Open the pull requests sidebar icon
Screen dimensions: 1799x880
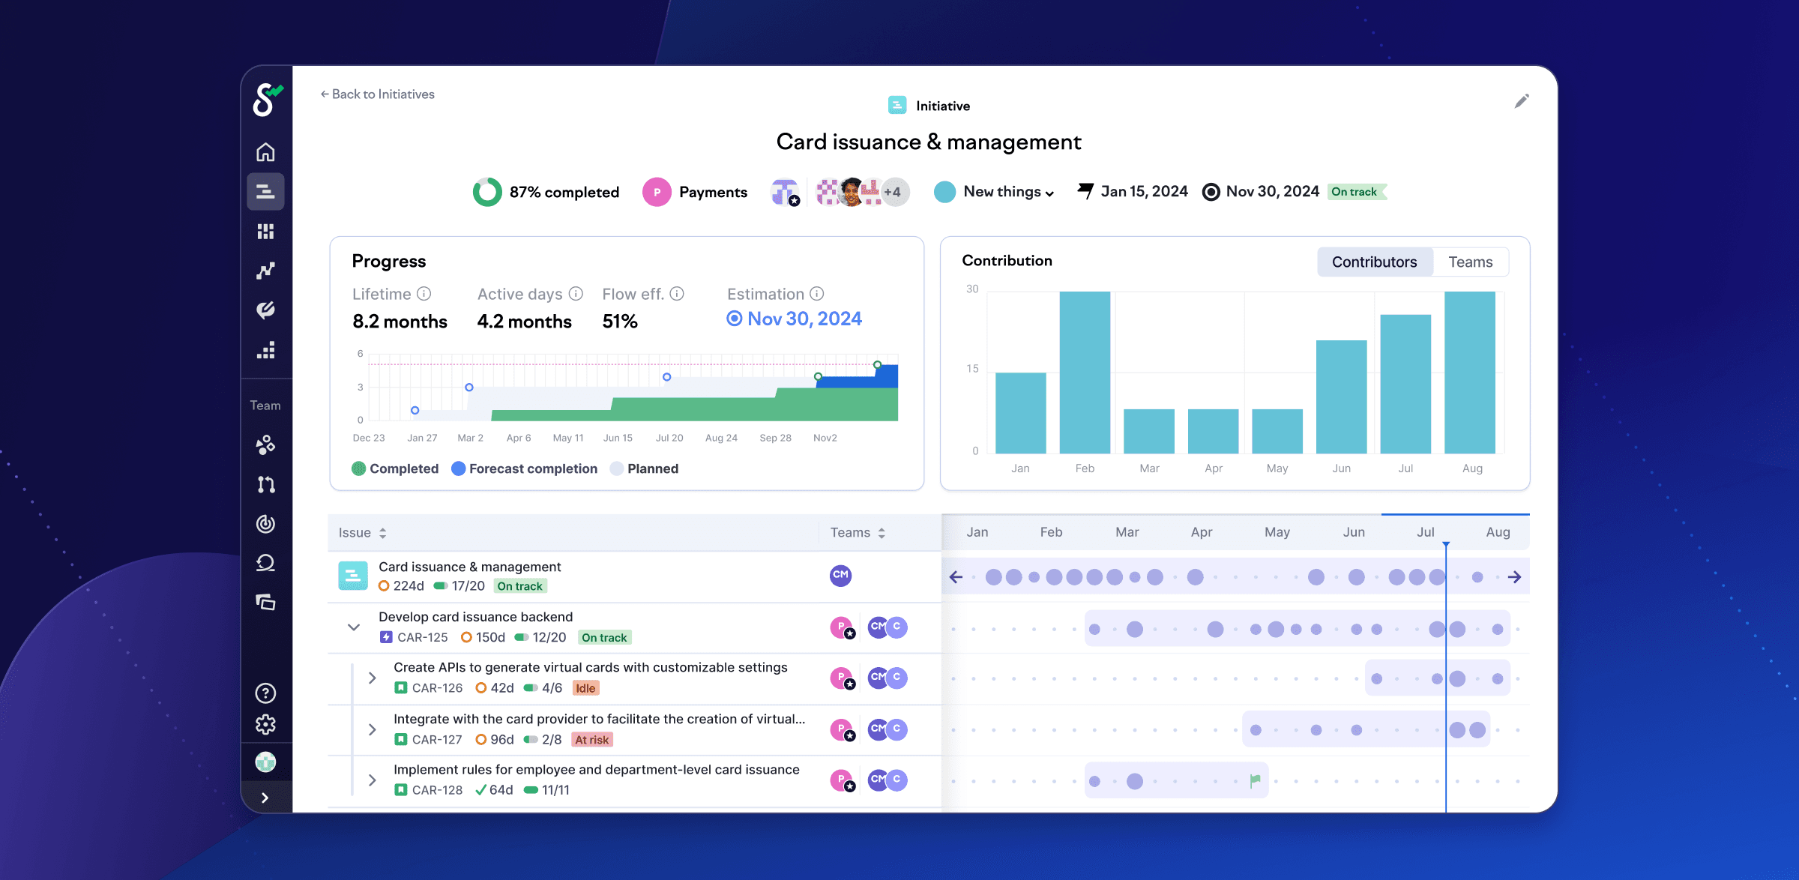(x=265, y=484)
